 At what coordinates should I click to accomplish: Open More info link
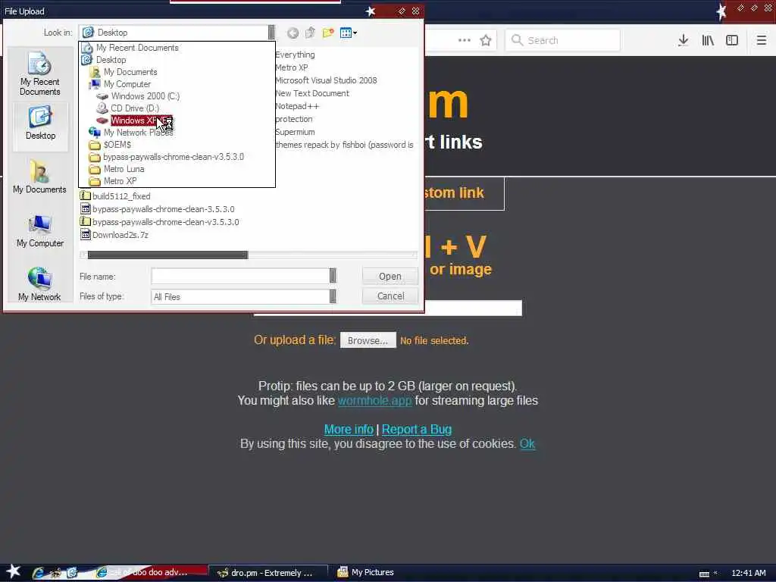point(349,429)
